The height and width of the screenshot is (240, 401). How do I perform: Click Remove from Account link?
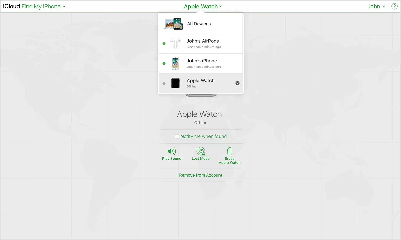point(201,175)
